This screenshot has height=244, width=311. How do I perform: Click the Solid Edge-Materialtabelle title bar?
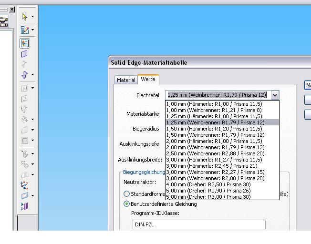[x=210, y=62]
